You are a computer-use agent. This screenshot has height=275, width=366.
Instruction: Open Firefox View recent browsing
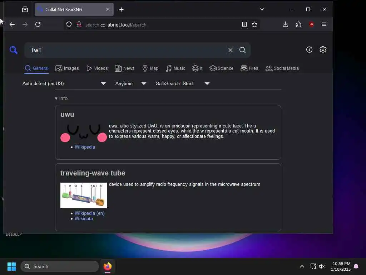(25, 9)
